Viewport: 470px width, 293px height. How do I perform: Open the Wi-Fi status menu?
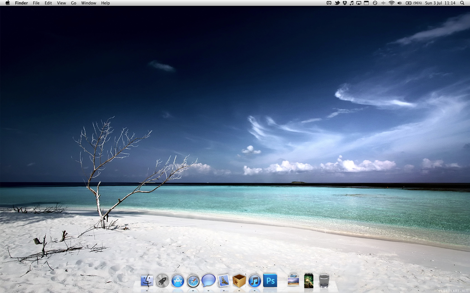coord(392,3)
